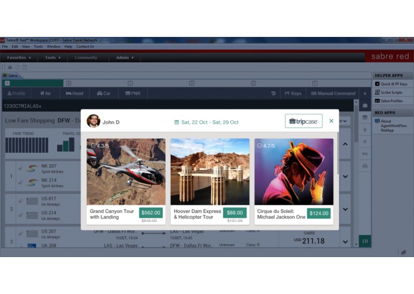The image size is (414, 294).
Task: Collapse the fare trend panel chevron
Action: point(345,144)
